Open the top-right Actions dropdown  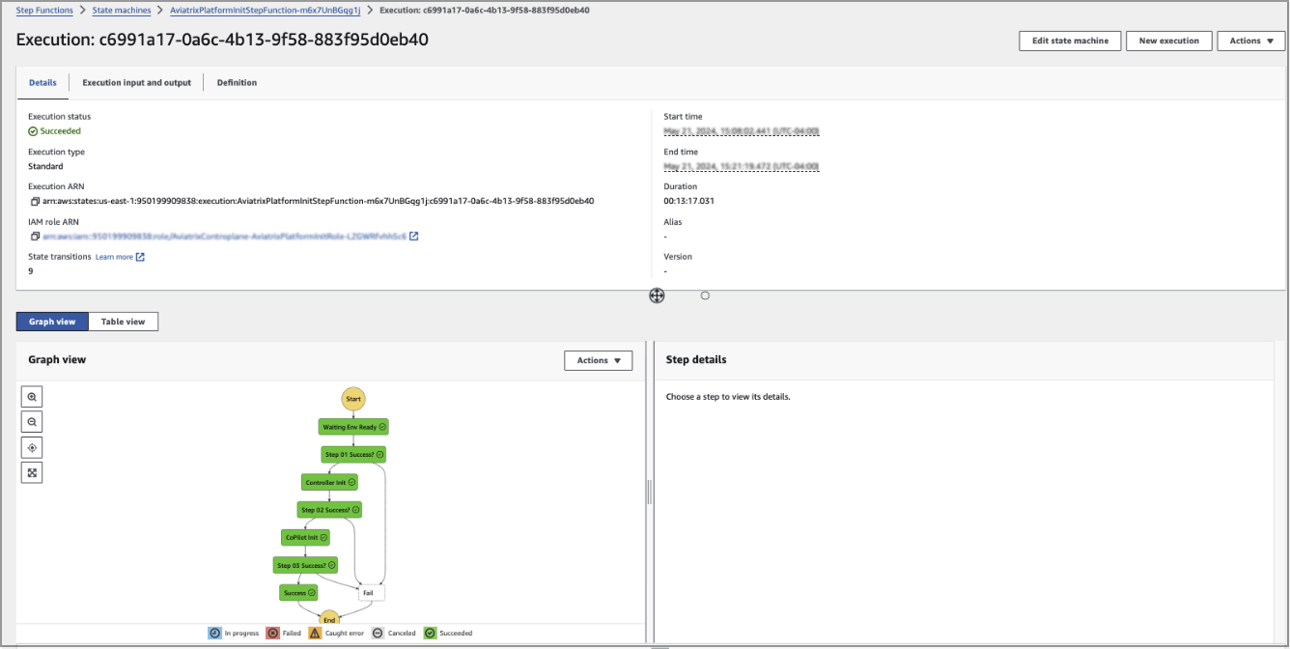pos(1250,41)
